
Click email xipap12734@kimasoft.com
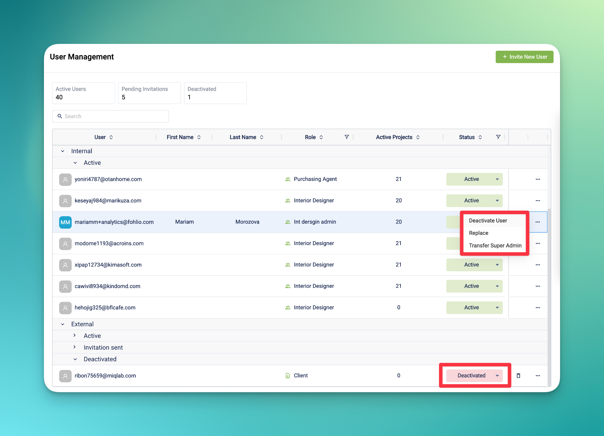[108, 265]
